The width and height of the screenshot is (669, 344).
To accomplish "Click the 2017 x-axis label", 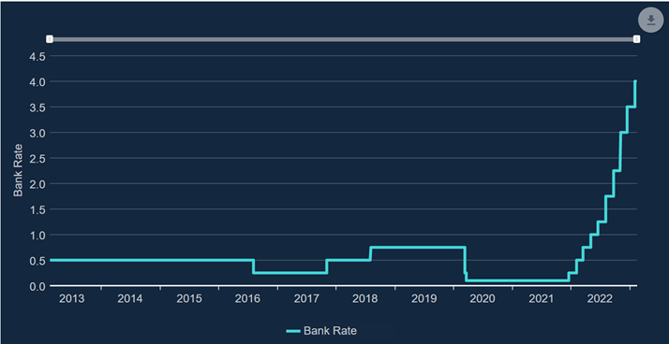I will pos(306,298).
